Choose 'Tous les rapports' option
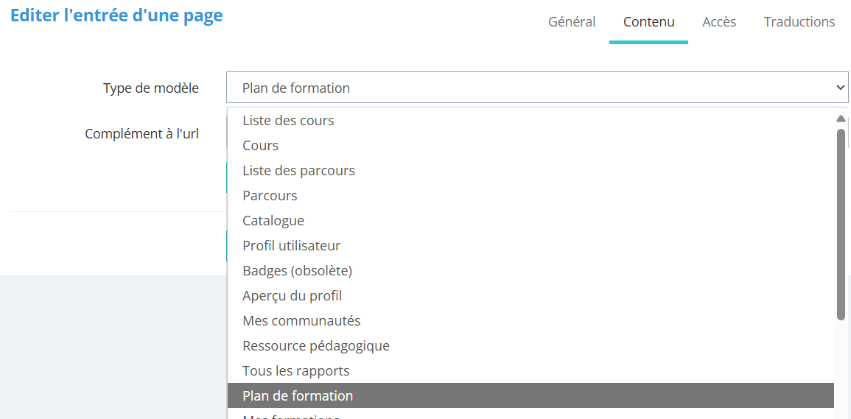The image size is (851, 419). (295, 371)
